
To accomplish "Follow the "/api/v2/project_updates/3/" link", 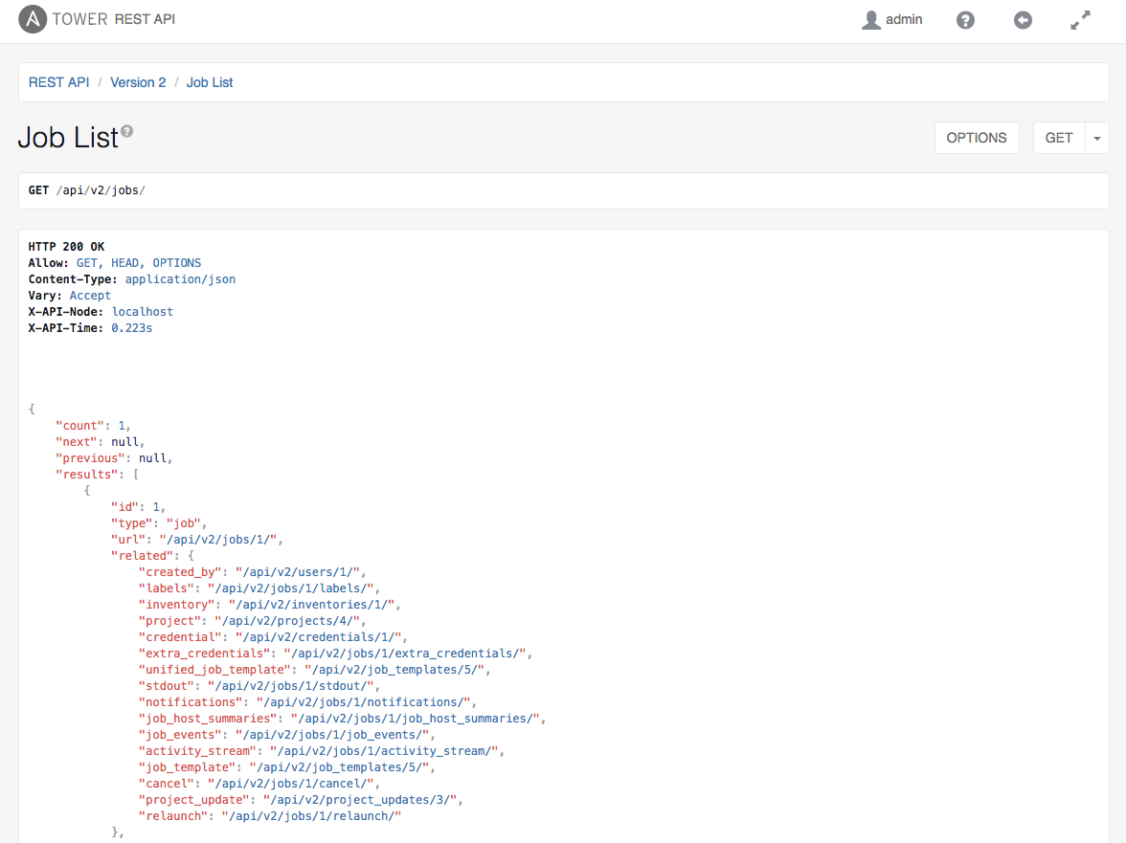I will click(x=360, y=800).
